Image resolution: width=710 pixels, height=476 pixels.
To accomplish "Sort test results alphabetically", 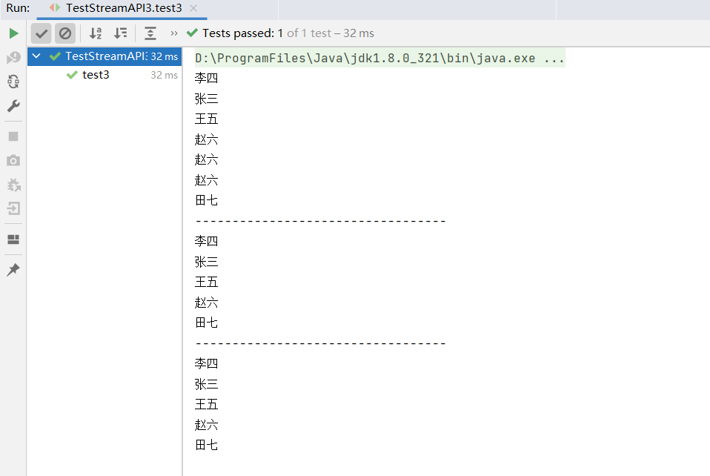I will 95,33.
